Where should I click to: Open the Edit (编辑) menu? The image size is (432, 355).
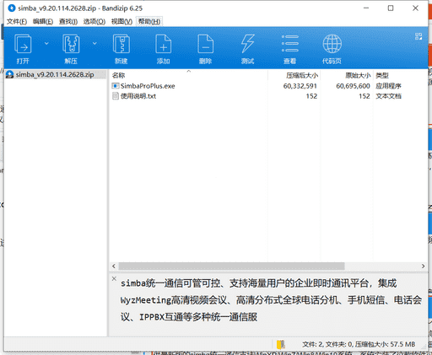[43, 21]
